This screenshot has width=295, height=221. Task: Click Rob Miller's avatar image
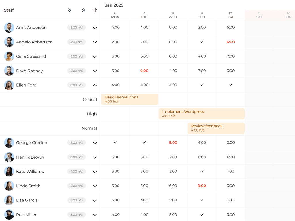click(x=9, y=214)
